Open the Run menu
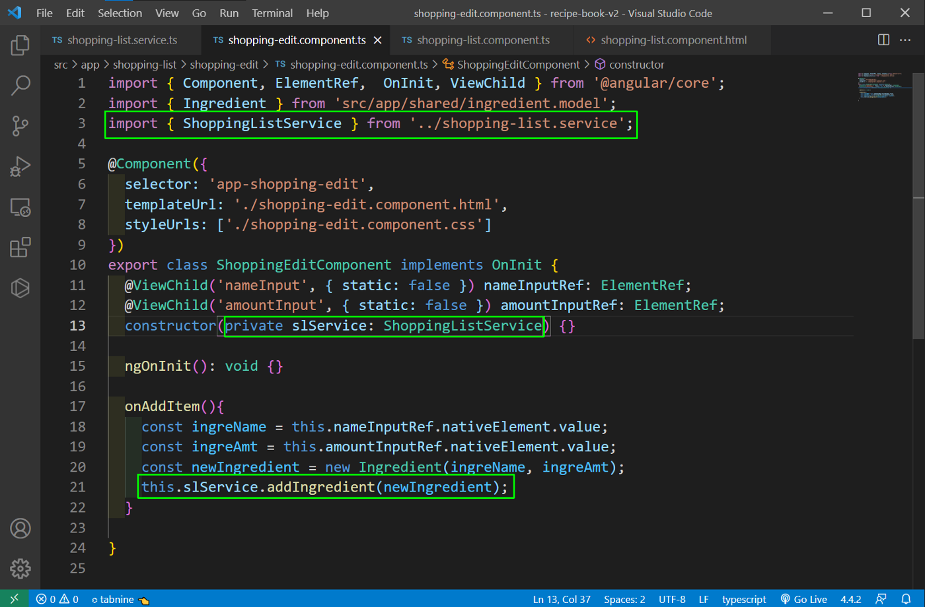Screen dimensions: 925x607 pyautogui.click(x=229, y=13)
